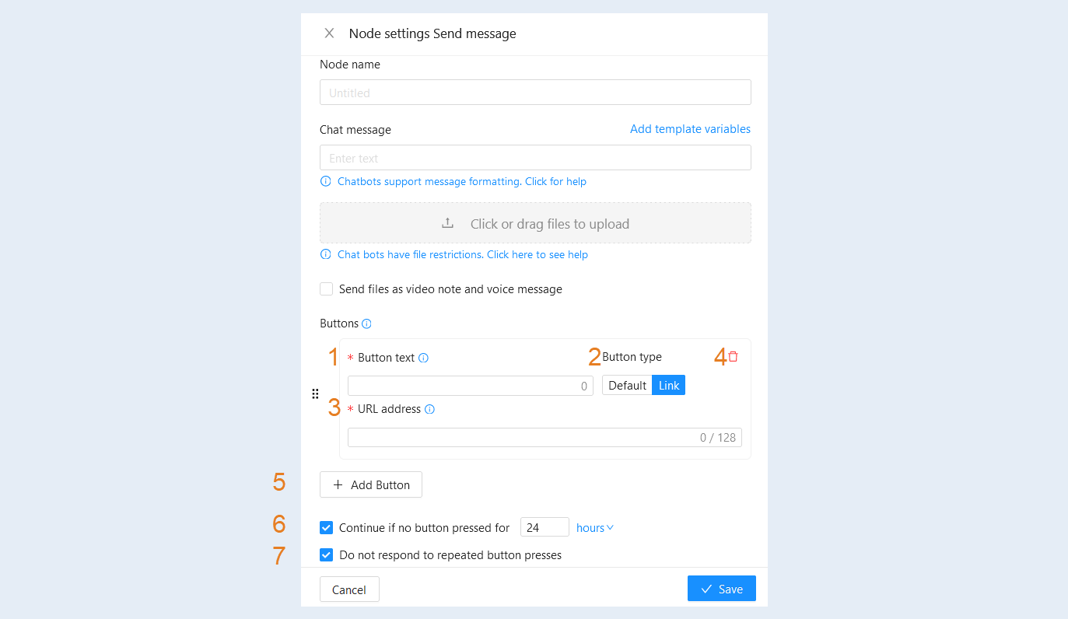Viewport: 1068px width, 619px height.
Task: Select the Default button type
Action: 627,386
